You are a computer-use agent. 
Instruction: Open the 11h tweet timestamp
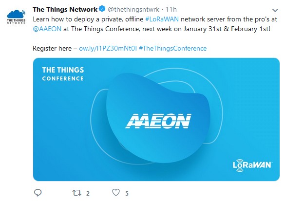point(171,9)
